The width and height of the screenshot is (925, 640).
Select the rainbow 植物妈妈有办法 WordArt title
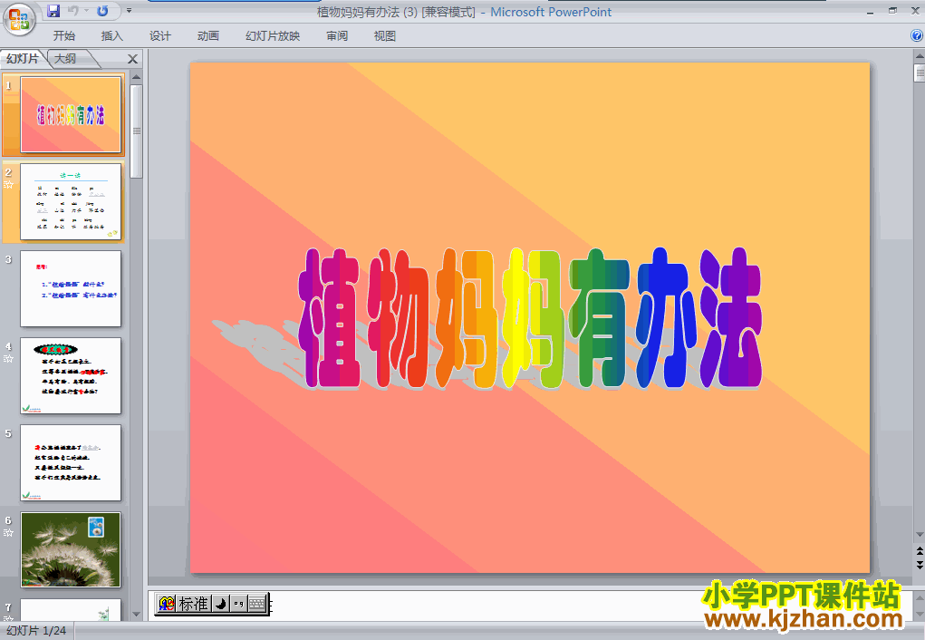click(530, 317)
